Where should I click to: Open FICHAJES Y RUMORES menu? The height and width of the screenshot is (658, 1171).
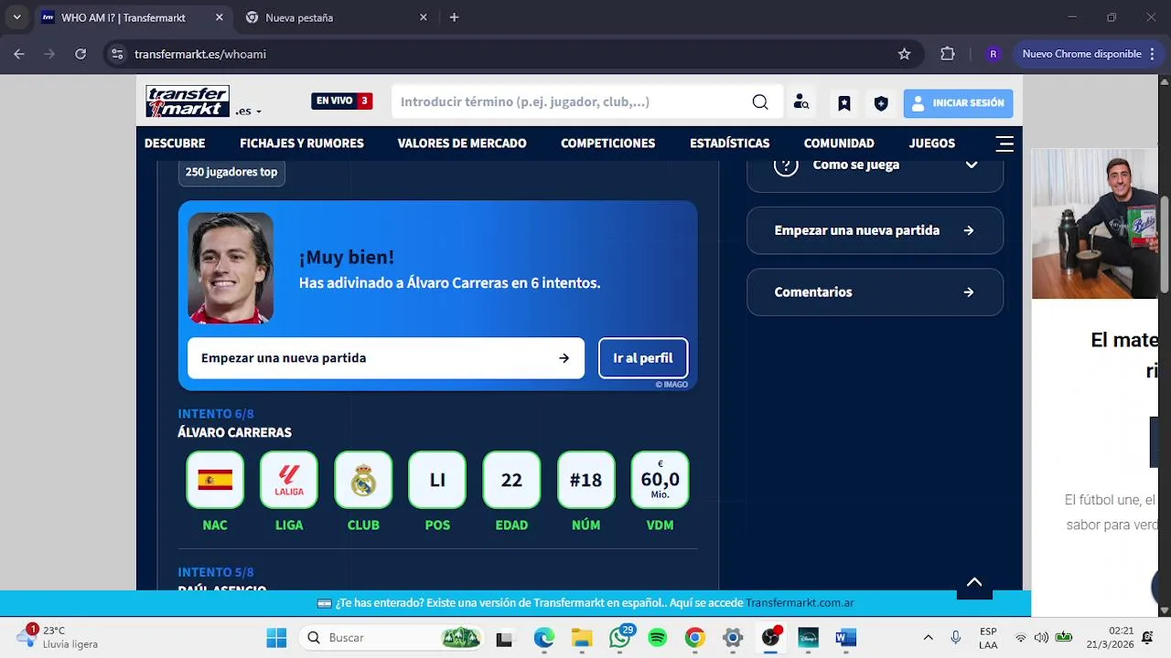click(x=302, y=143)
